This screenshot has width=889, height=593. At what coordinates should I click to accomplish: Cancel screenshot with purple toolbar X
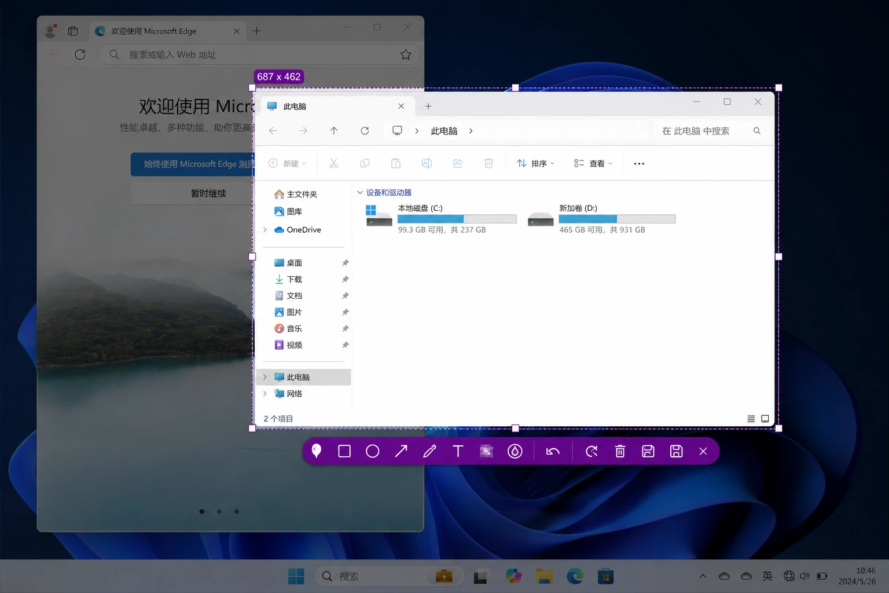703,451
